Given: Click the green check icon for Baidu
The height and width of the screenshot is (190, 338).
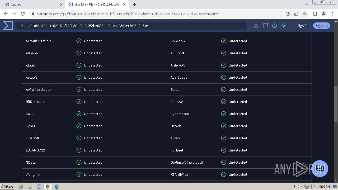Looking at the screenshot, I should click(224, 89).
